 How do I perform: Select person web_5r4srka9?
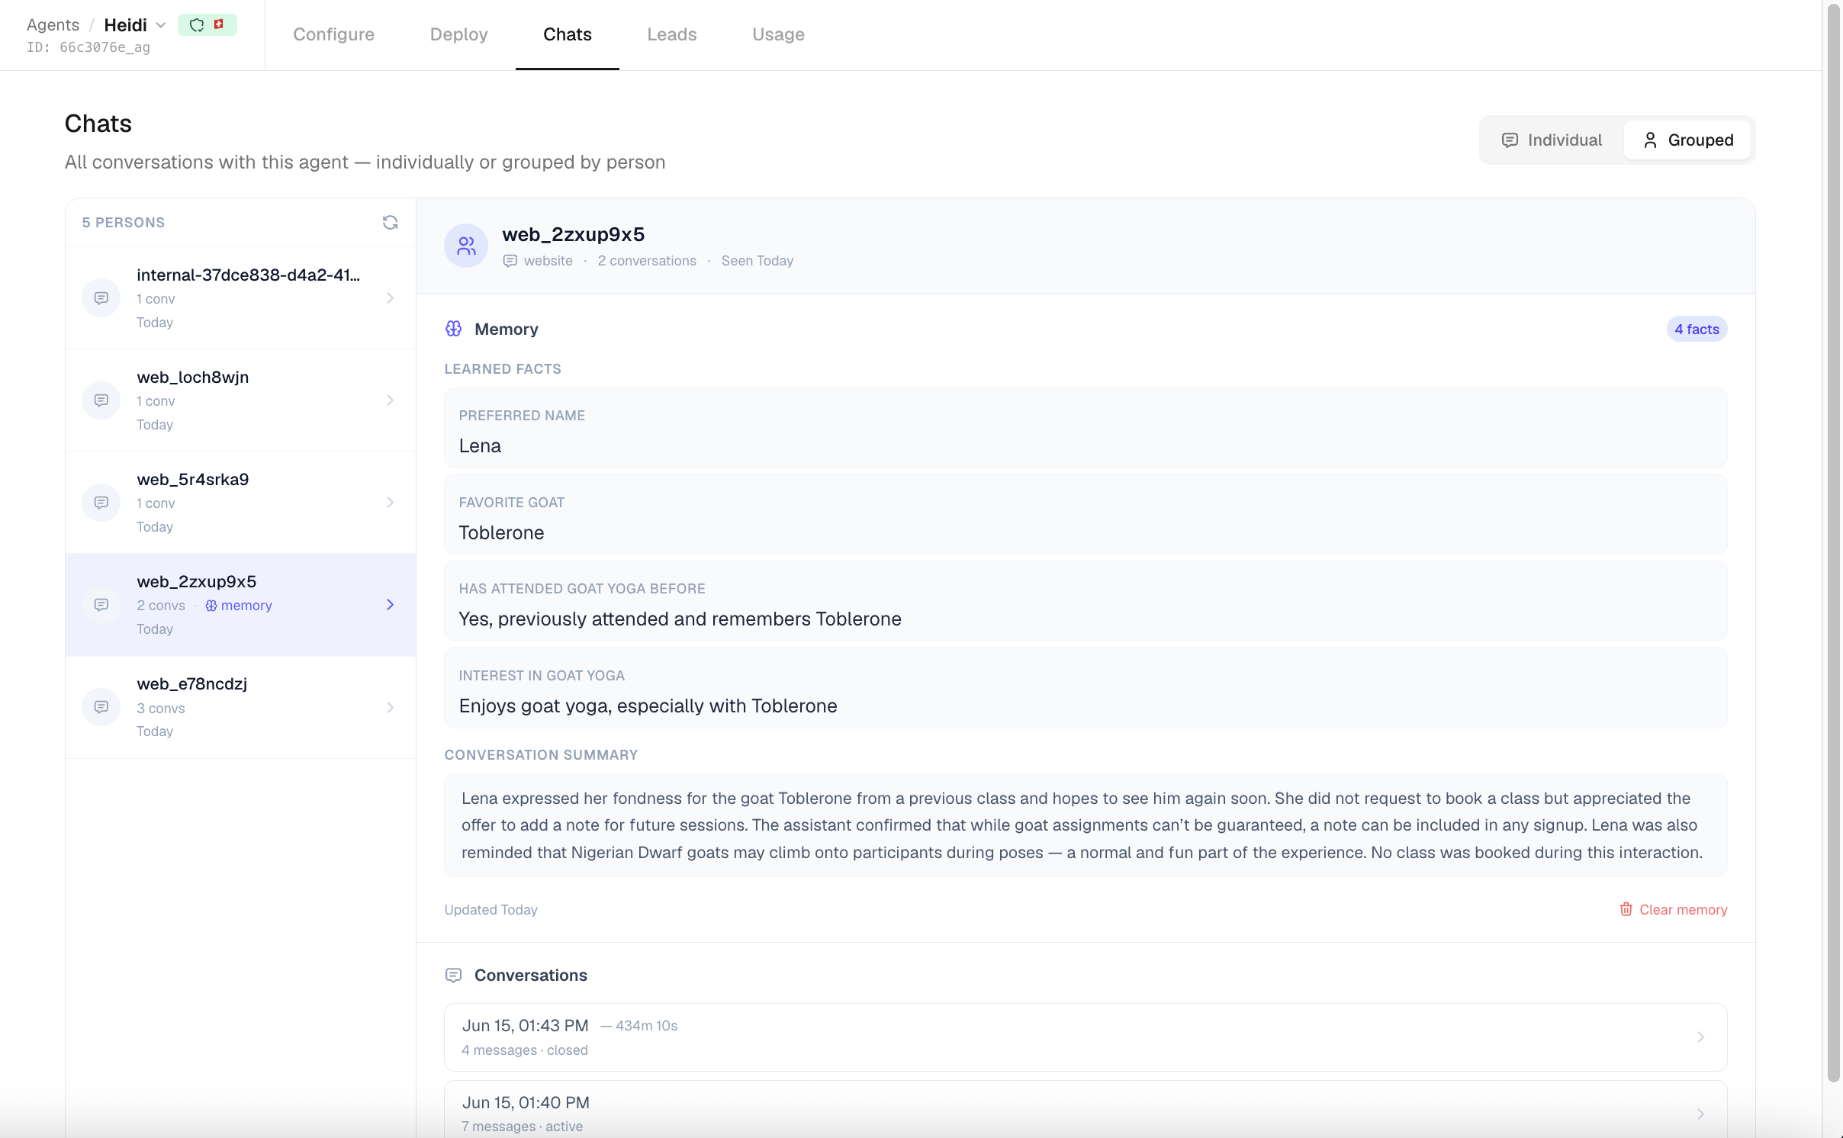tap(240, 503)
